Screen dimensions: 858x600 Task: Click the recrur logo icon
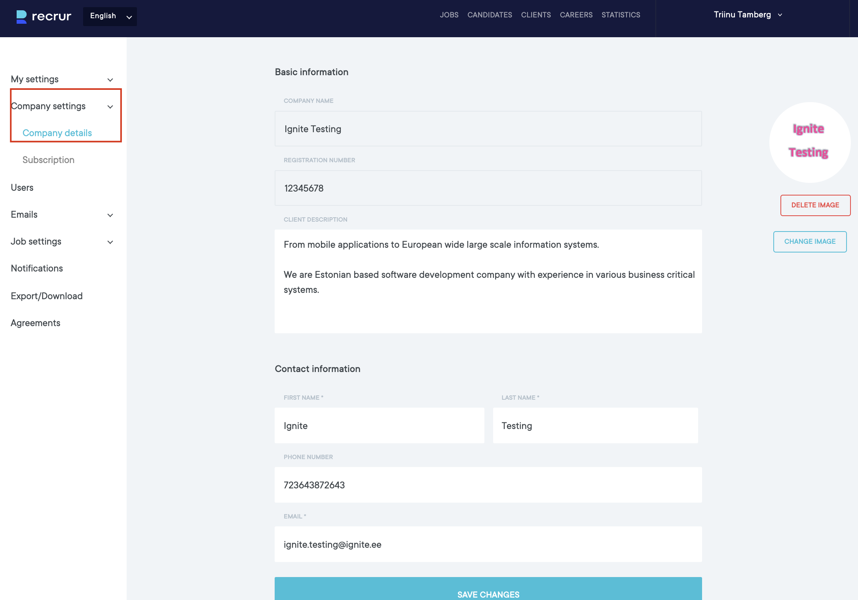pos(21,17)
